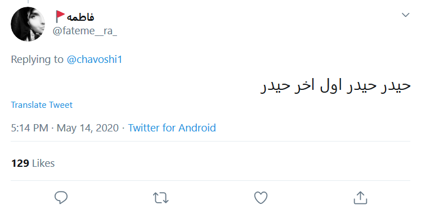Viewport: 421px width, 214px height.
Task: Open the share tweet upload-arrow icon
Action: [360, 198]
